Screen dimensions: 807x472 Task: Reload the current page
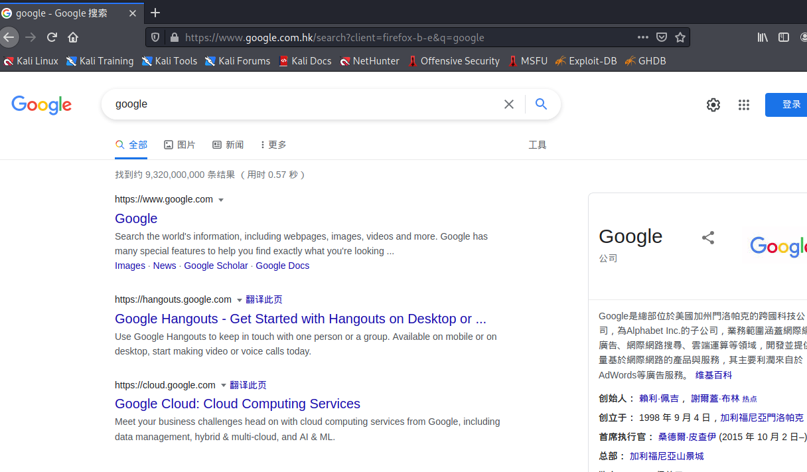coord(52,37)
